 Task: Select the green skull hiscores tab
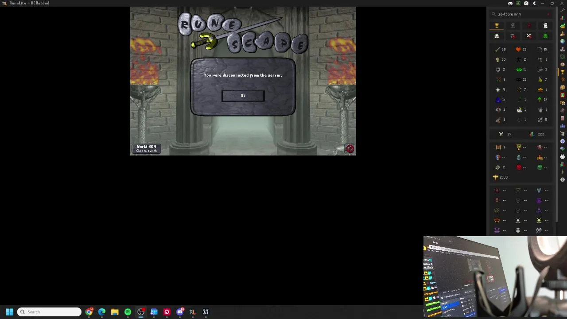tap(545, 36)
